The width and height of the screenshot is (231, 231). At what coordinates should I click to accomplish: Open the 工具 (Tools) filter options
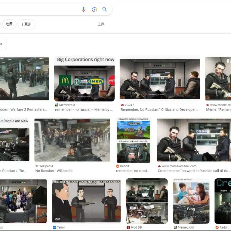coord(101,24)
